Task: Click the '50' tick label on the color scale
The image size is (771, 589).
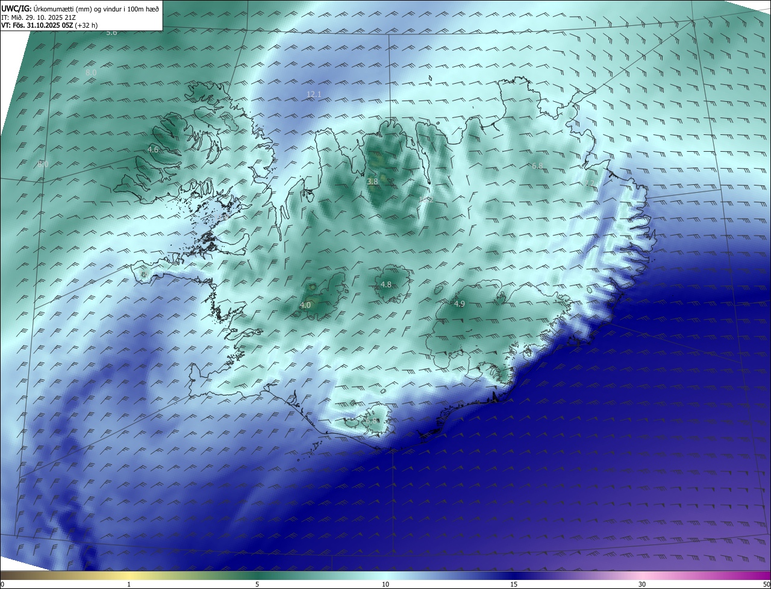Action: [766, 584]
